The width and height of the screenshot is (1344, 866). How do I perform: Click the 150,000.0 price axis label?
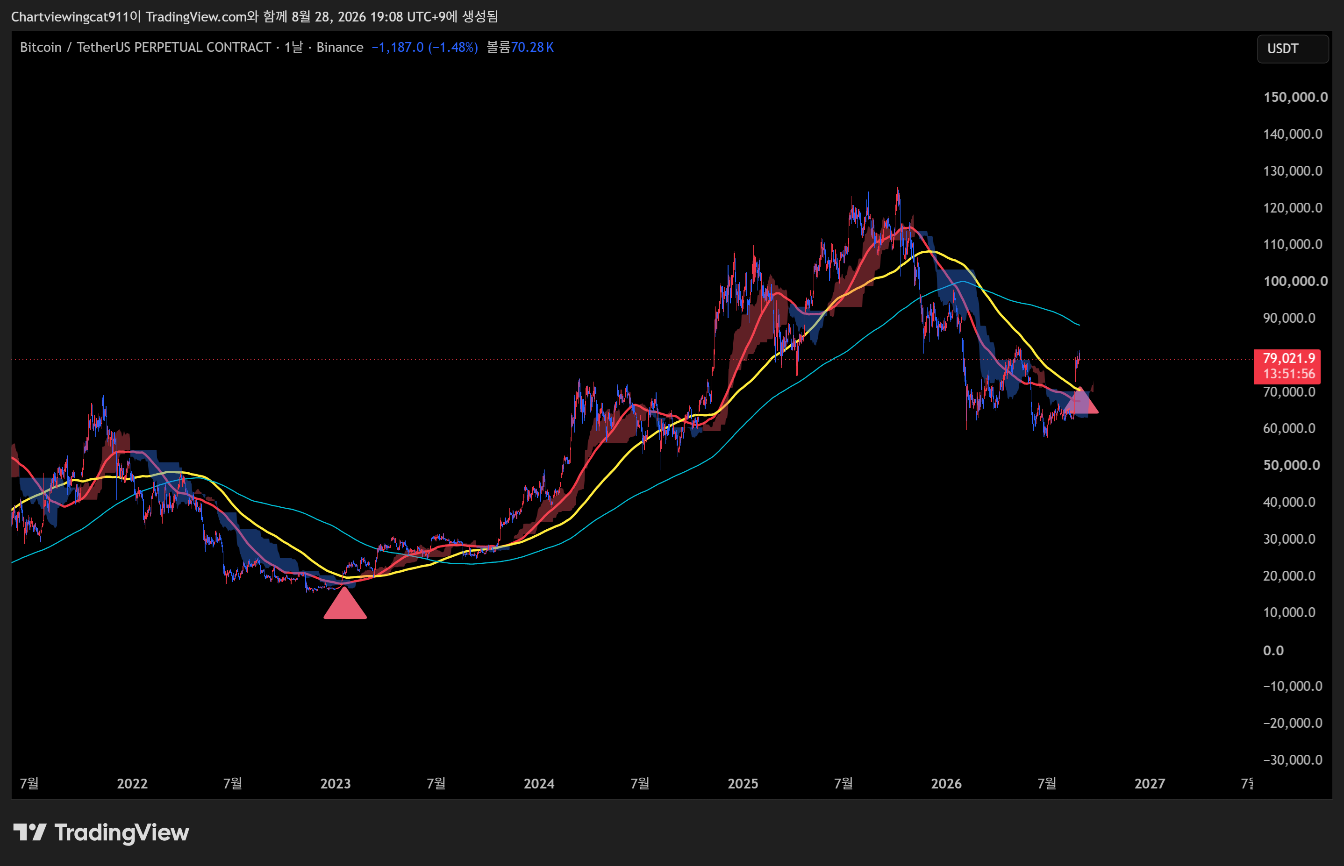pyautogui.click(x=1295, y=97)
